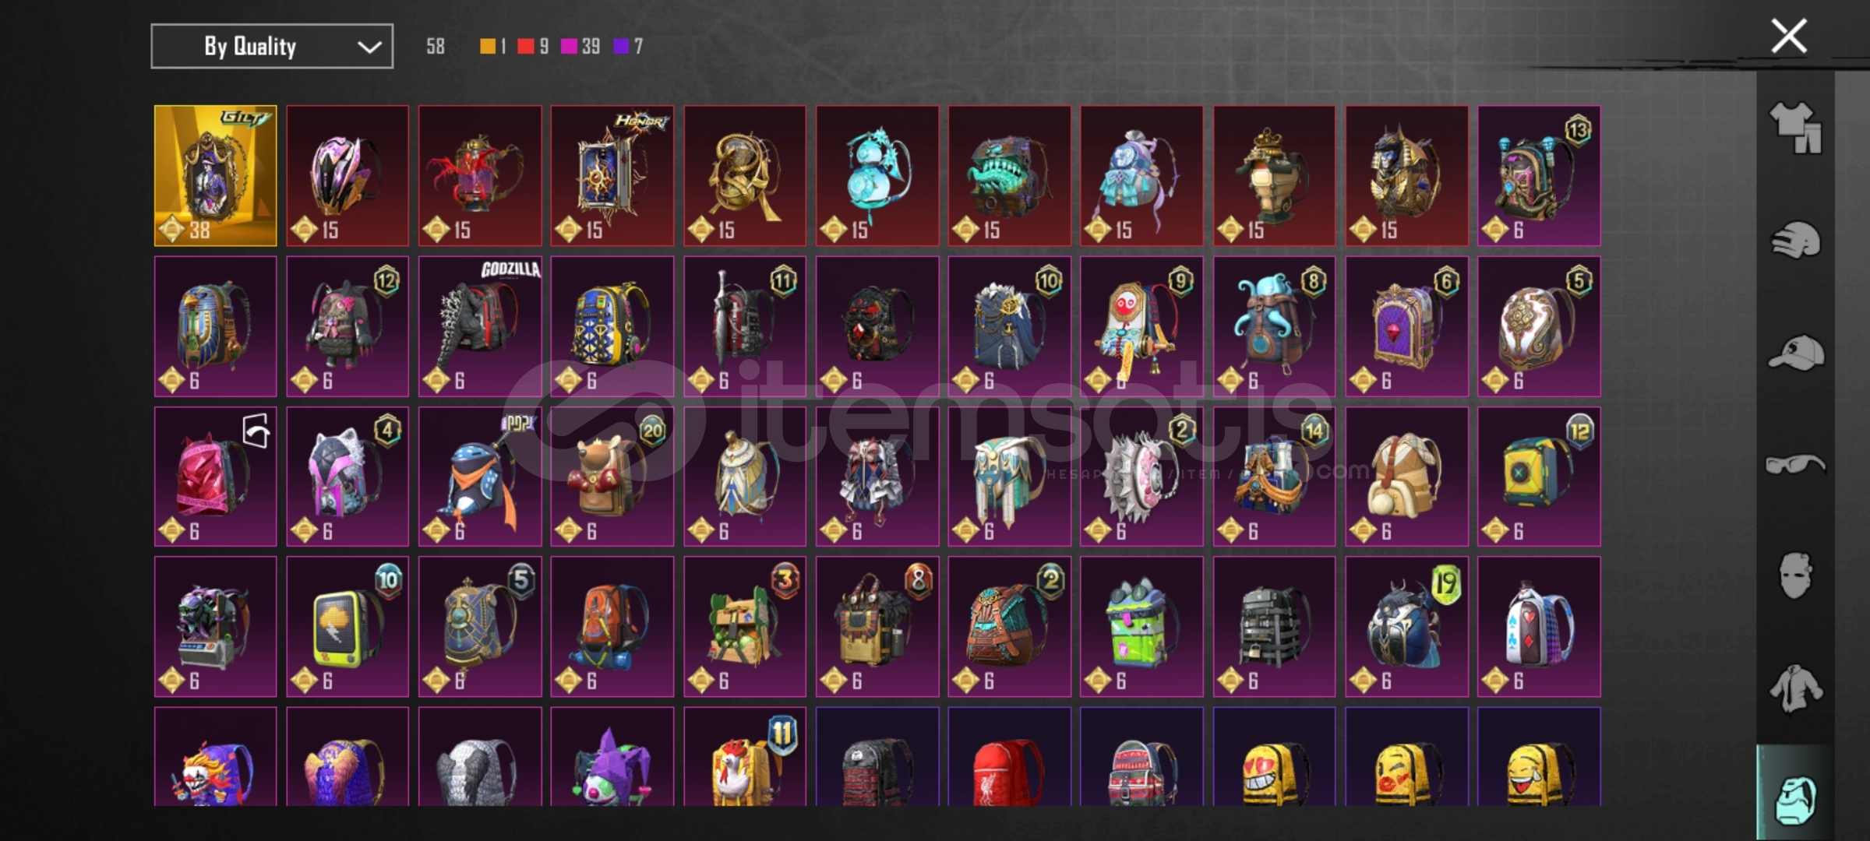Viewport: 1870px width, 841px height.
Task: Select the green monster backpack level 19
Action: [1406, 626]
